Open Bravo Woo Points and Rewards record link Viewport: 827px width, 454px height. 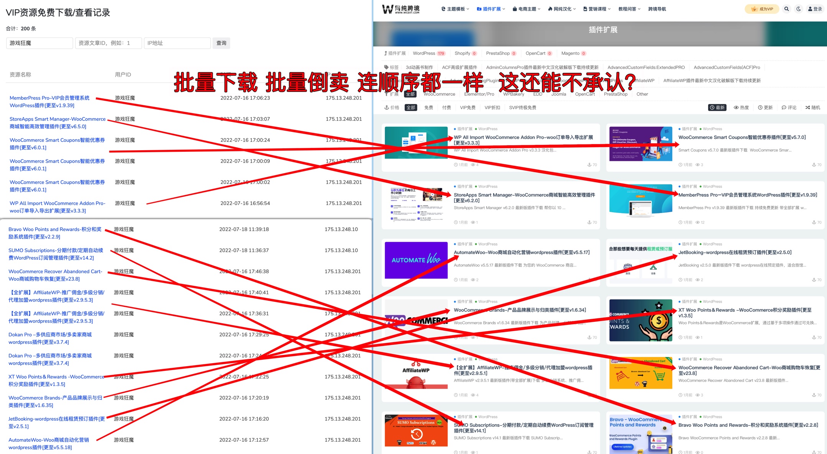(55, 233)
